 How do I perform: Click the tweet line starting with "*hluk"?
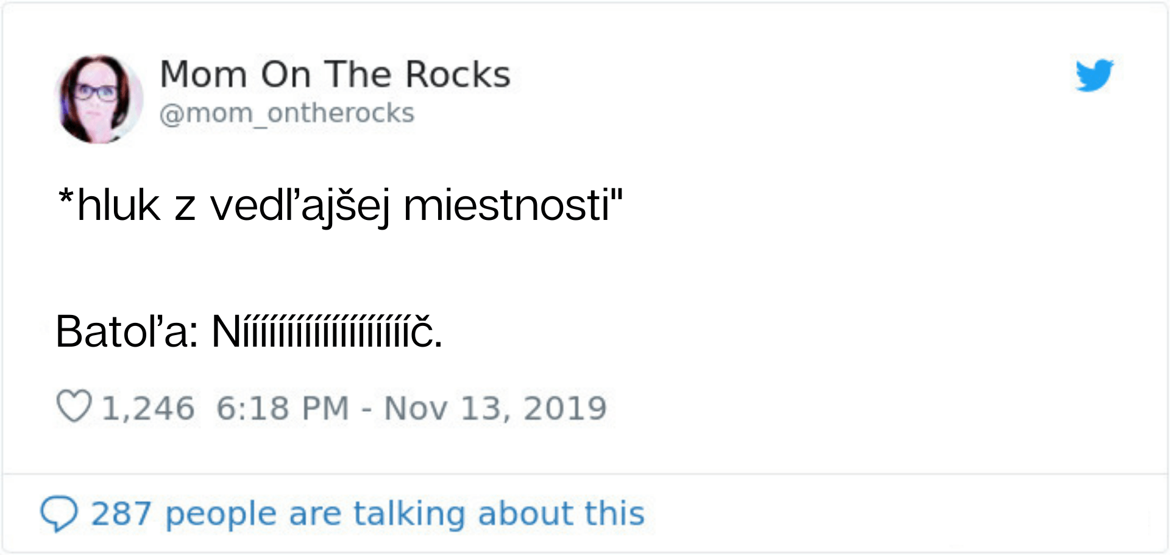tap(339, 206)
